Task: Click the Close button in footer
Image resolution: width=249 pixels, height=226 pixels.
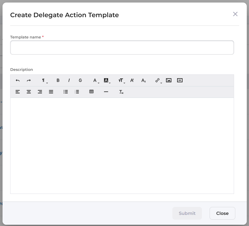Action: (x=222, y=213)
